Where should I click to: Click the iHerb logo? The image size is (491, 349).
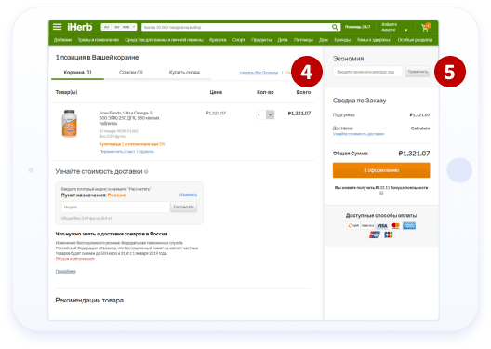tap(80, 27)
